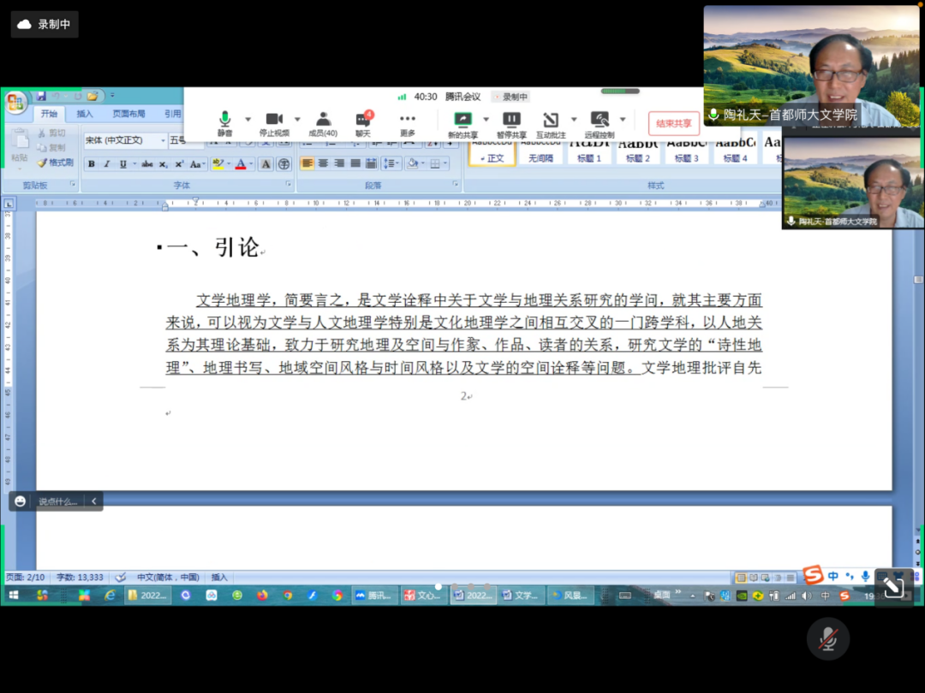This screenshot has width=925, height=693.
Task: Open the font name dropdown (宋体)
Action: coord(162,140)
